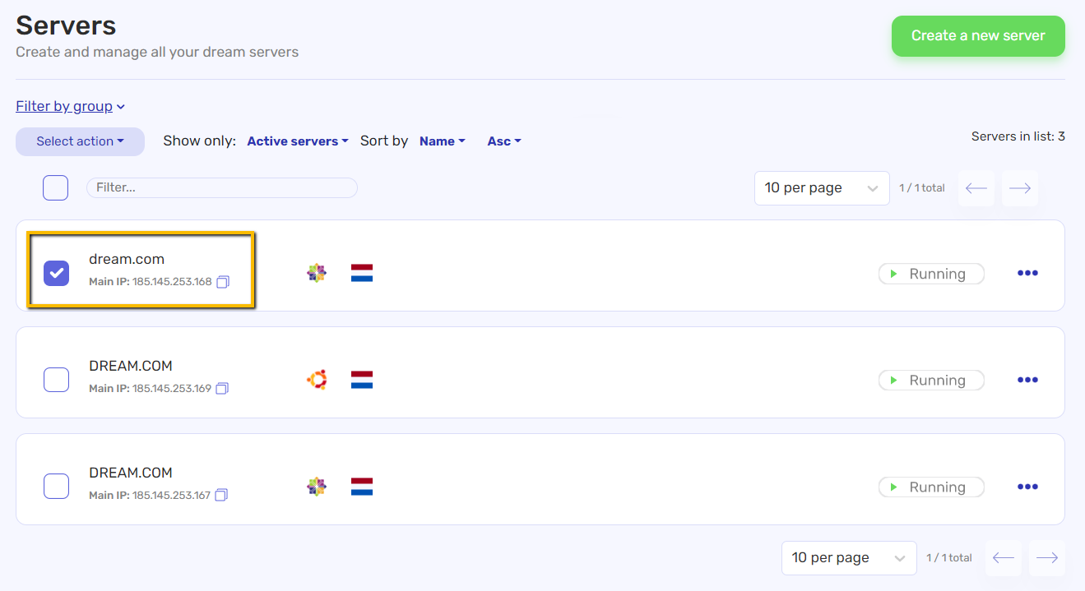Screen dimensions: 1085x591
Task: Switch the Asc sort order menu
Action: coord(504,141)
